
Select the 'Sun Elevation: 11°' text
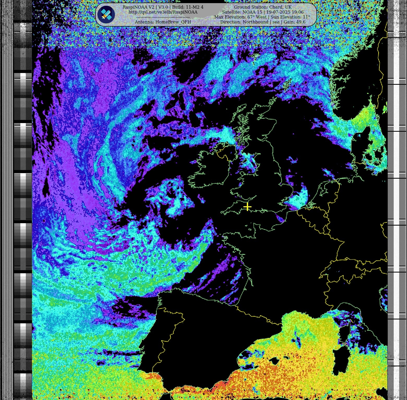pyautogui.click(x=290, y=17)
